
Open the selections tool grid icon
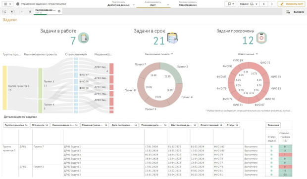(x=288, y=12)
